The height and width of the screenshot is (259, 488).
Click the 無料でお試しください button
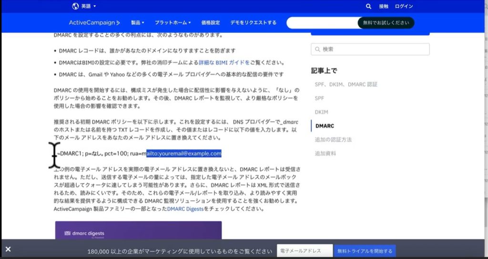[x=386, y=23]
